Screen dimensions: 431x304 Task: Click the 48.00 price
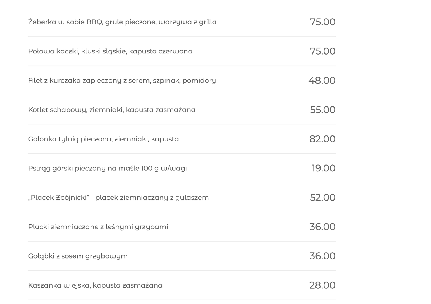[322, 81]
